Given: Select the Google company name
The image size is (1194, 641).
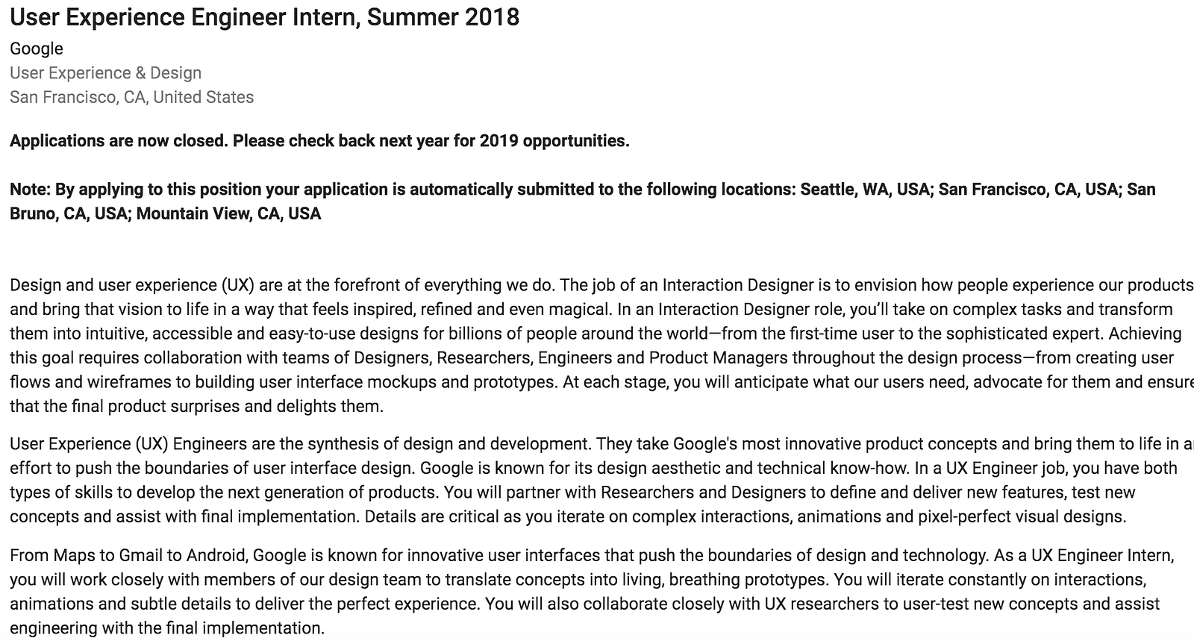Looking at the screenshot, I should [x=37, y=49].
